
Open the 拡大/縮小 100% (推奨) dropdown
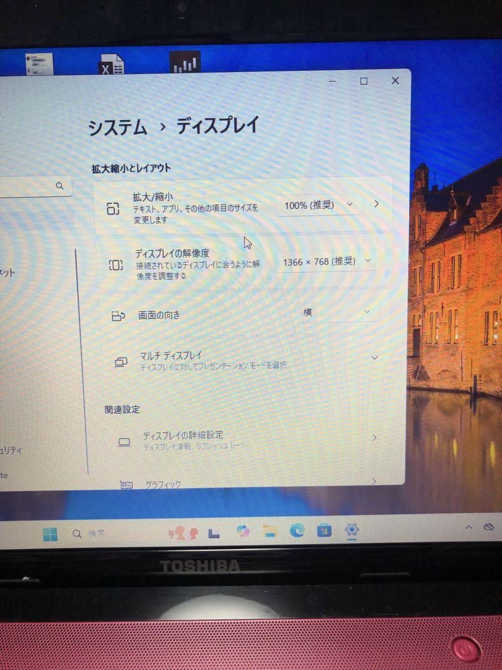pos(319,205)
